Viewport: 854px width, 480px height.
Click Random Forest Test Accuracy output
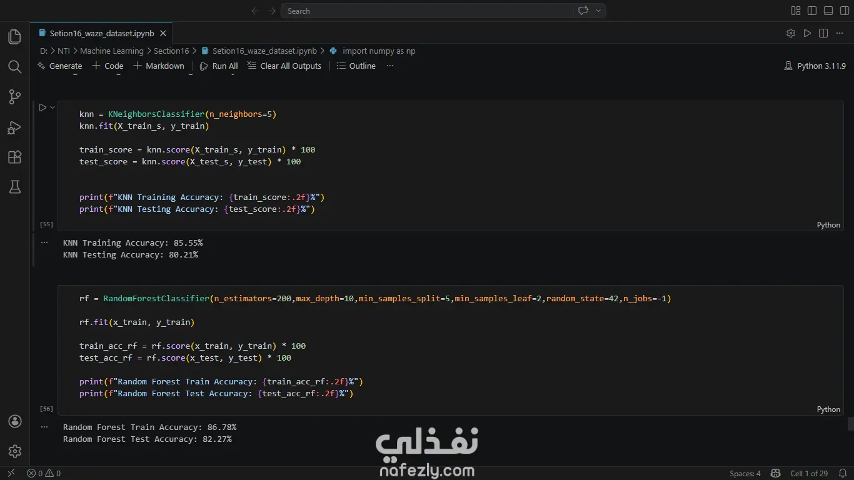(x=147, y=439)
